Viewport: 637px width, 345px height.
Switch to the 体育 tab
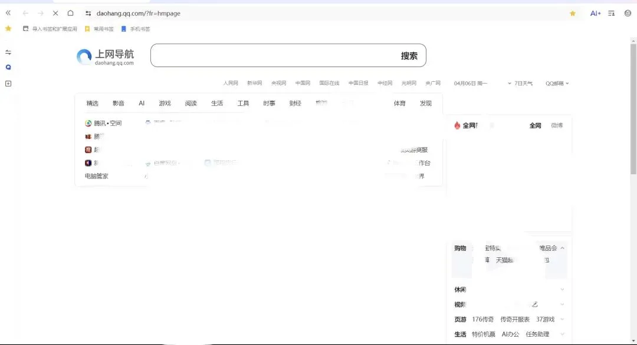(399, 104)
